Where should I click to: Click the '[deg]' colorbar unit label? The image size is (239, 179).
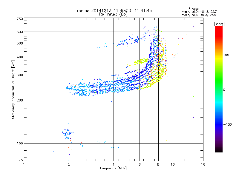[219, 24]
